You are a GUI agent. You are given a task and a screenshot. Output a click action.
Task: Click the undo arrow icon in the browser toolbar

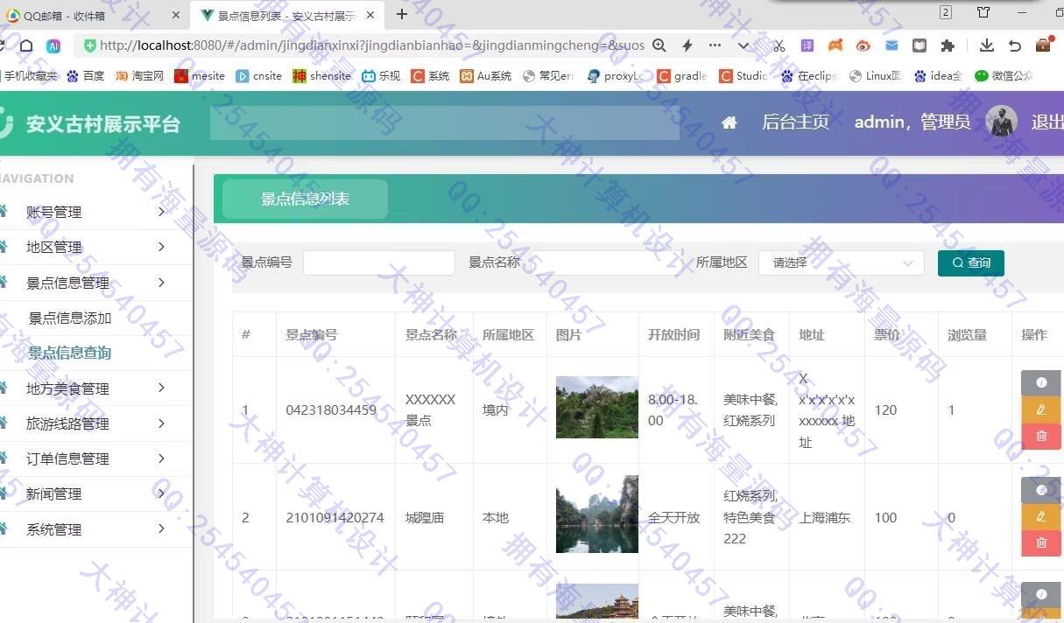pos(1015,45)
